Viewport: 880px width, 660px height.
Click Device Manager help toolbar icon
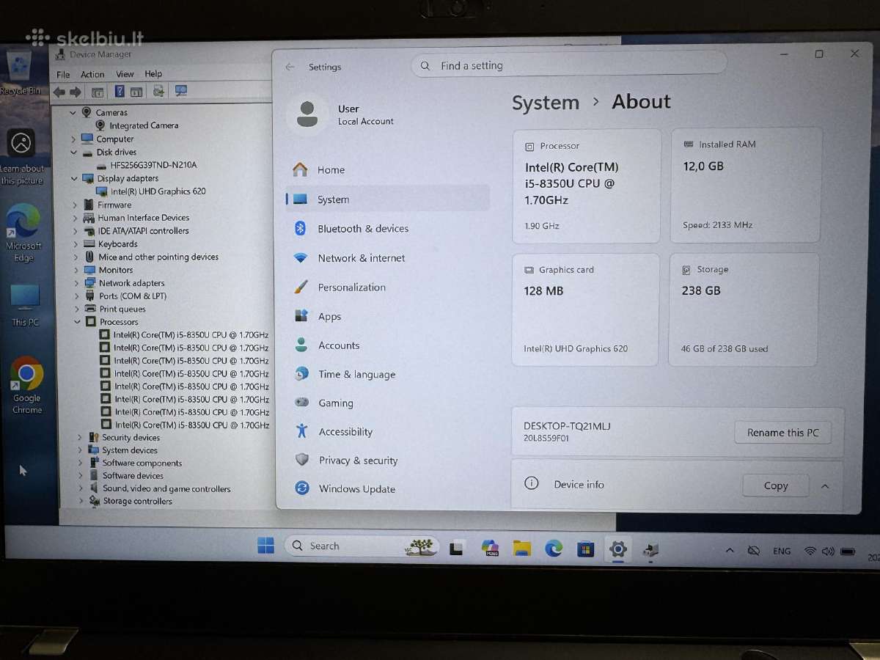click(119, 92)
